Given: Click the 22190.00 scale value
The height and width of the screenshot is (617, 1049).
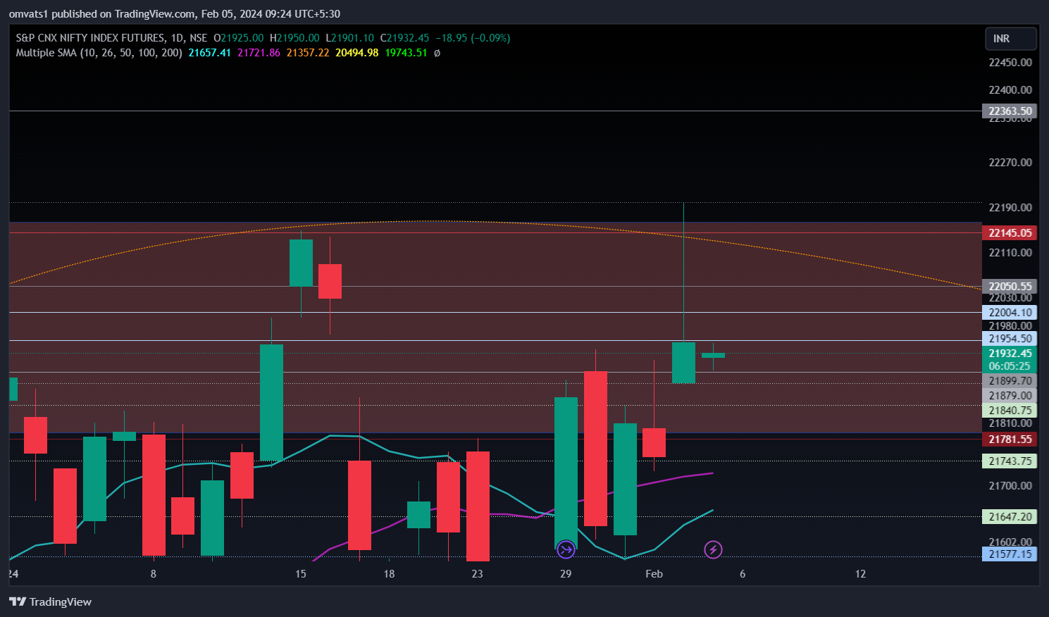Looking at the screenshot, I should click(x=1010, y=208).
